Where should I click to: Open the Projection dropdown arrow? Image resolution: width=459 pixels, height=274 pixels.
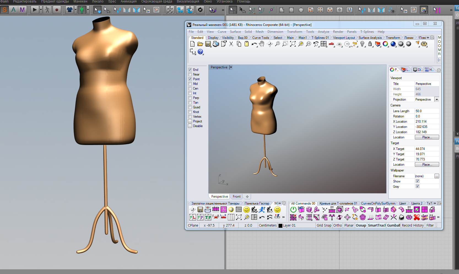(x=437, y=100)
